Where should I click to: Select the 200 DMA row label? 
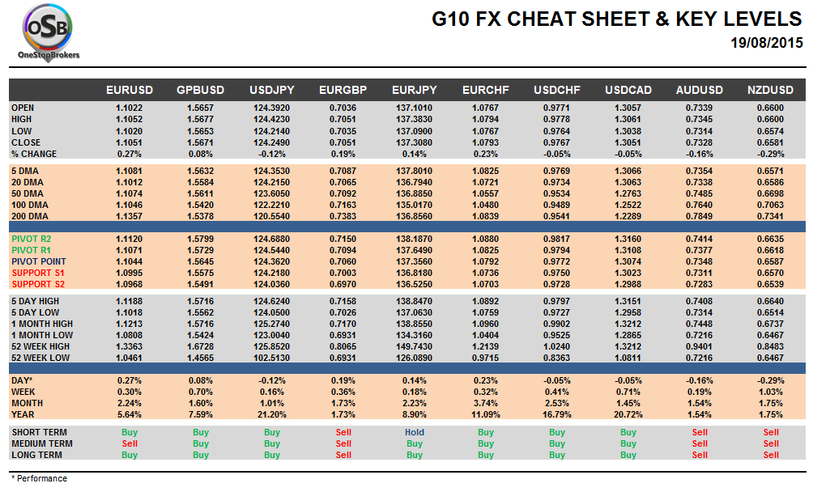point(29,216)
